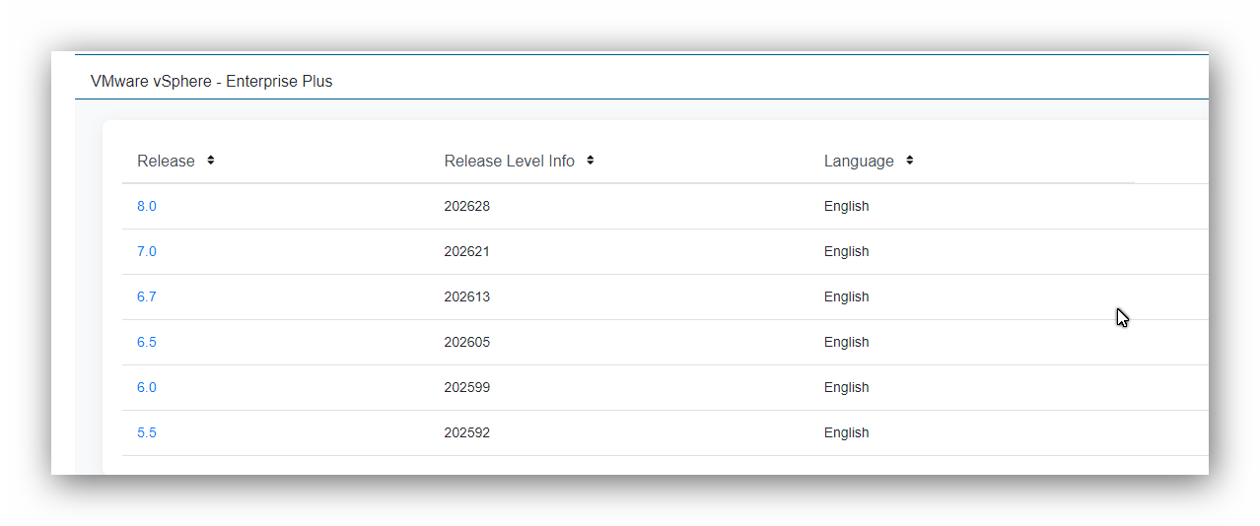Select release level value 202621
Viewport: 1260px width, 526px height.
467,251
